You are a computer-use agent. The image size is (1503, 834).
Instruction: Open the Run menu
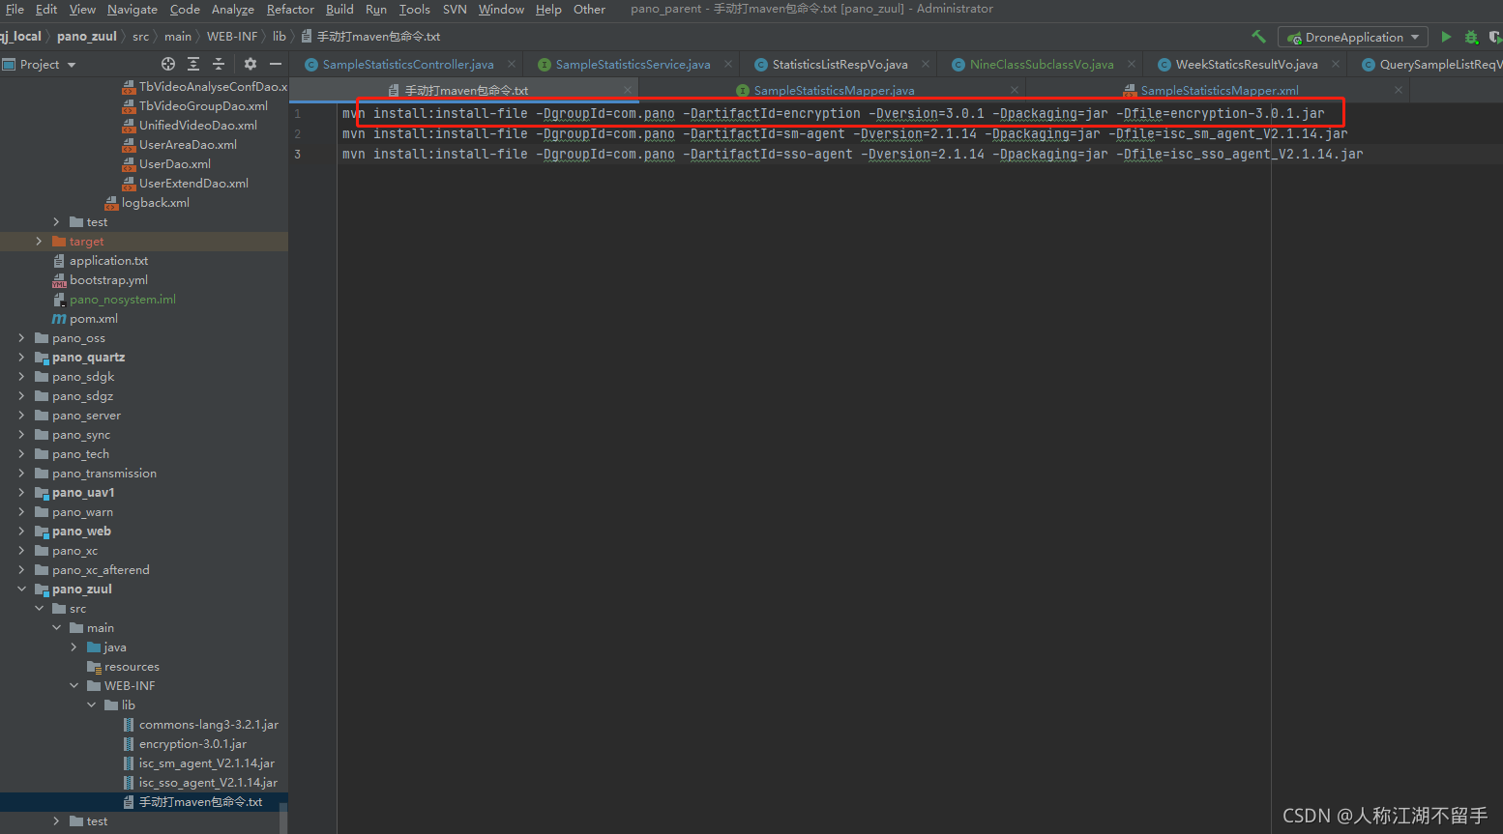376,9
